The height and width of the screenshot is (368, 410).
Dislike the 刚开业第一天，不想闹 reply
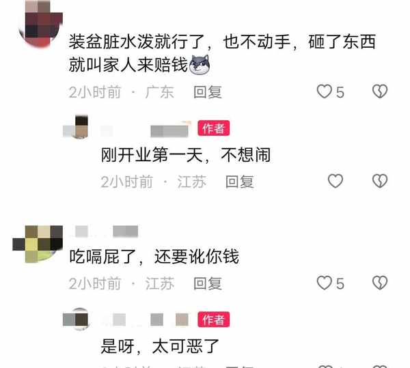380,181
